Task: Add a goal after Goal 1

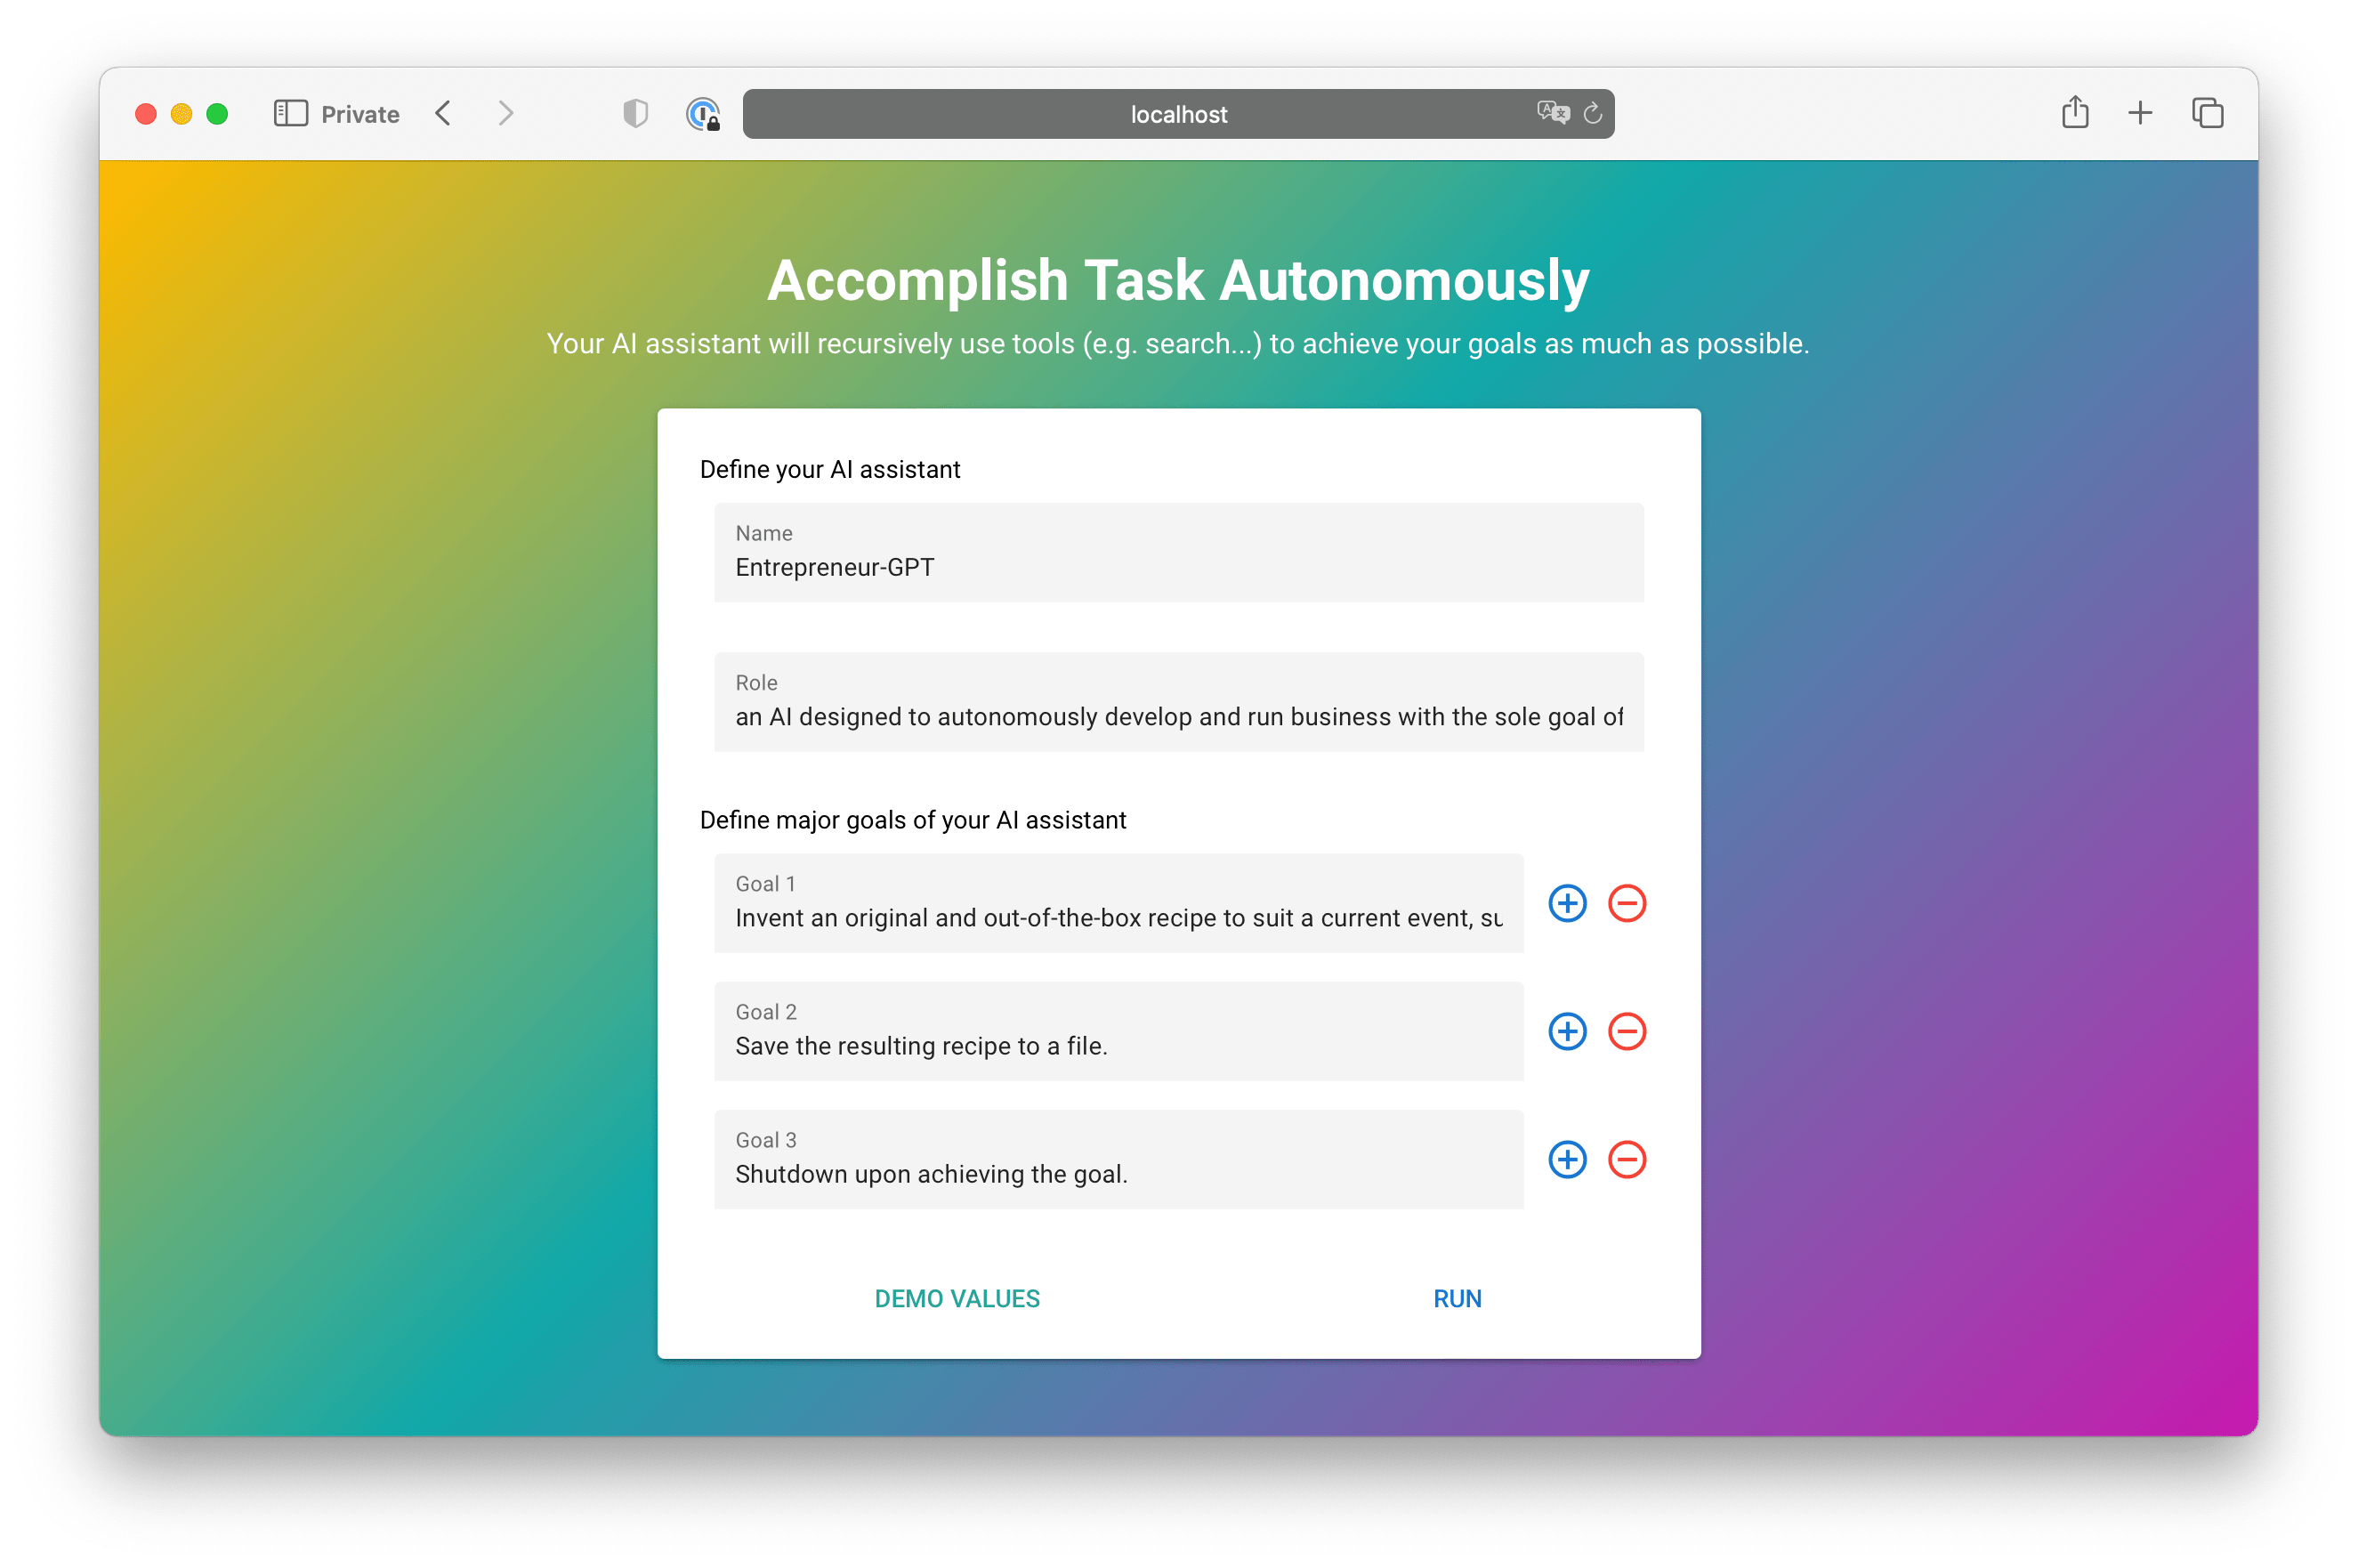Action: 1567,903
